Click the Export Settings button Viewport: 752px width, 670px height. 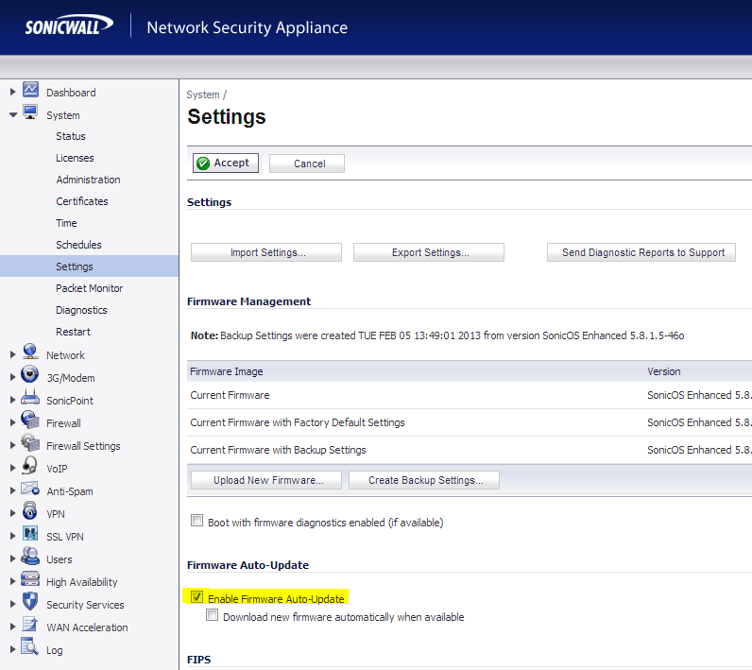[x=429, y=252]
